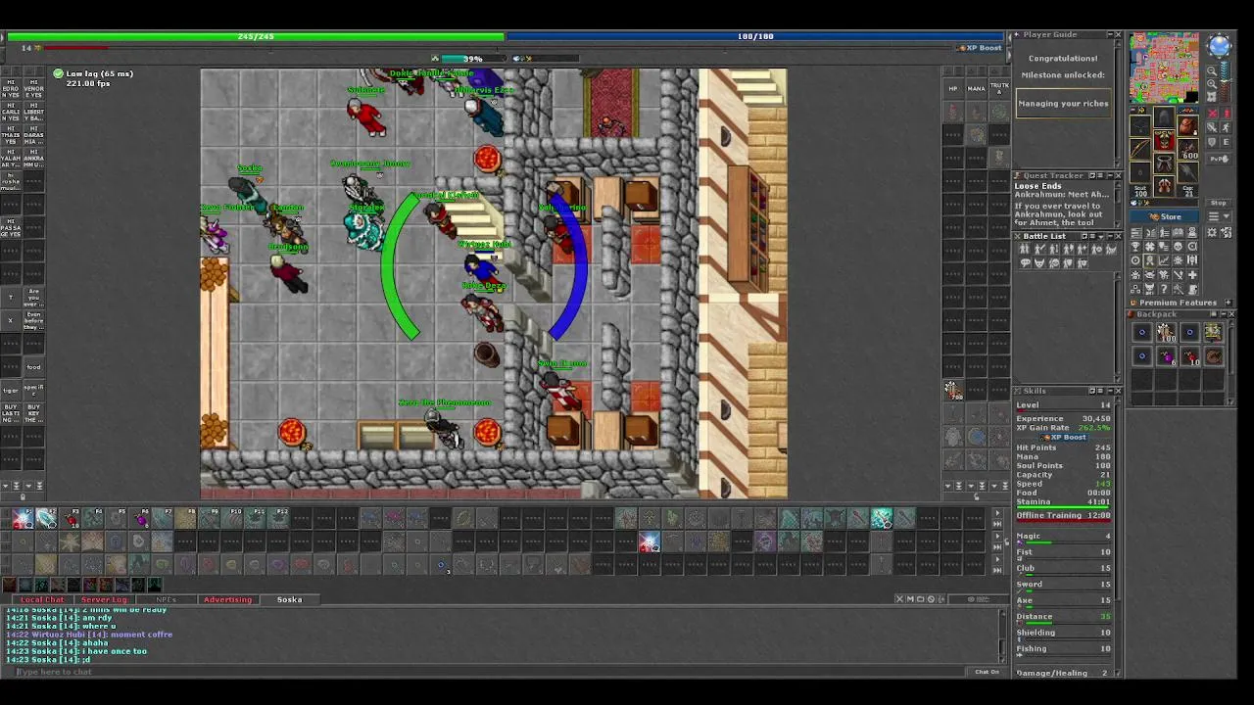Click the chat input field
Viewport: 1254px width, 705px height.
click(490, 672)
